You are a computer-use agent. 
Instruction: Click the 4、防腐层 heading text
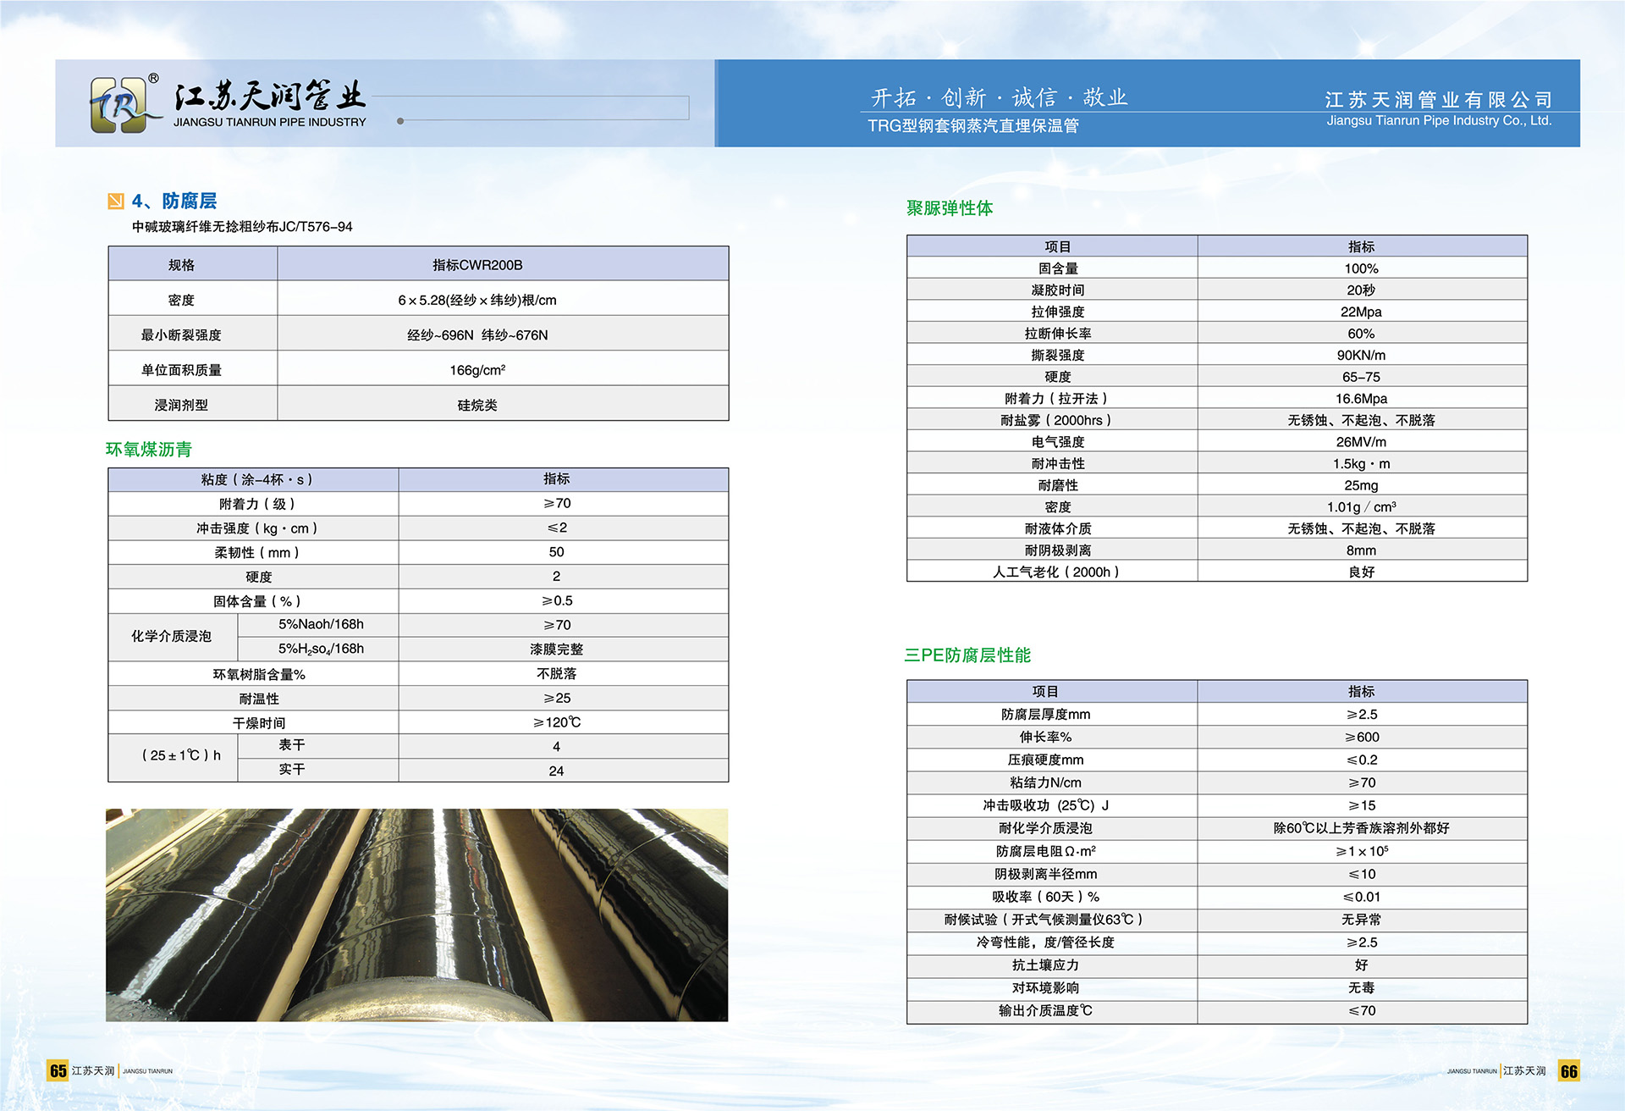point(174,202)
